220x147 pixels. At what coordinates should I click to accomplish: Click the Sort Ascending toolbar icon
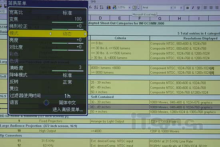[x=96, y=7]
